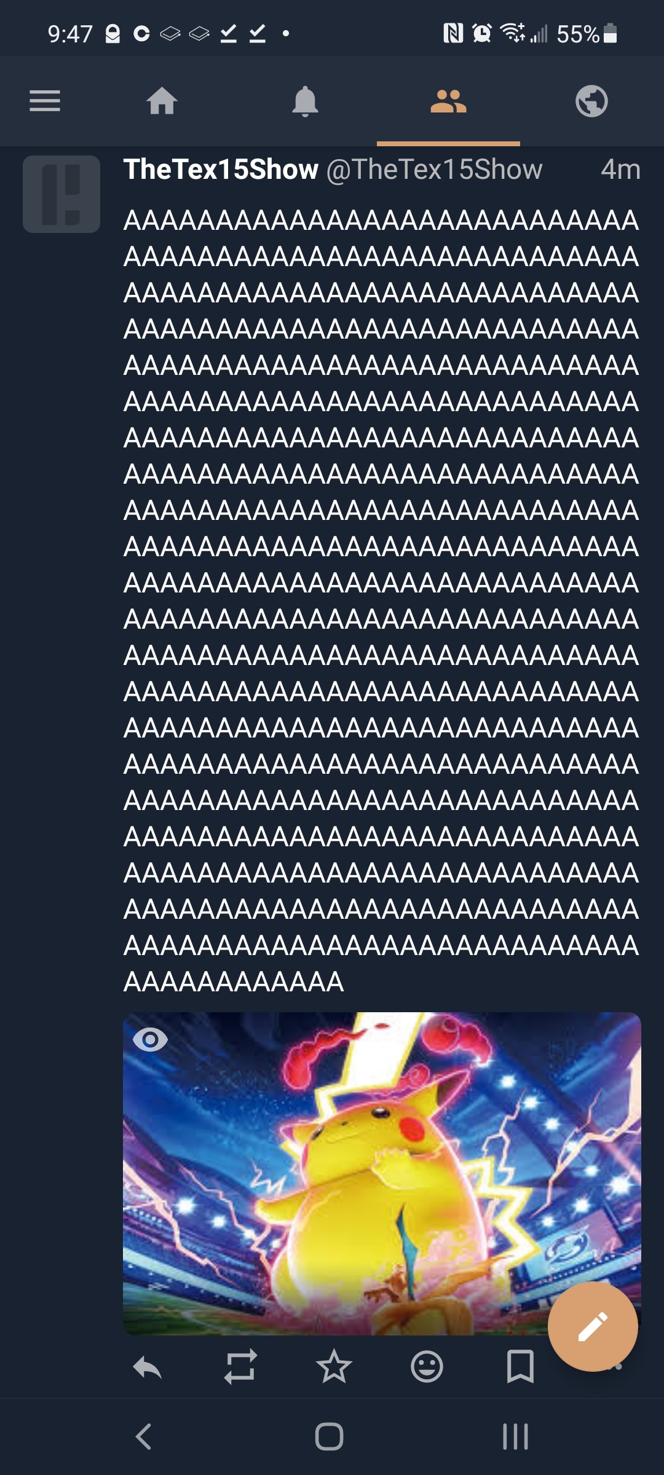Bookmark this post
This screenshot has width=664, height=1475.
(x=520, y=1367)
